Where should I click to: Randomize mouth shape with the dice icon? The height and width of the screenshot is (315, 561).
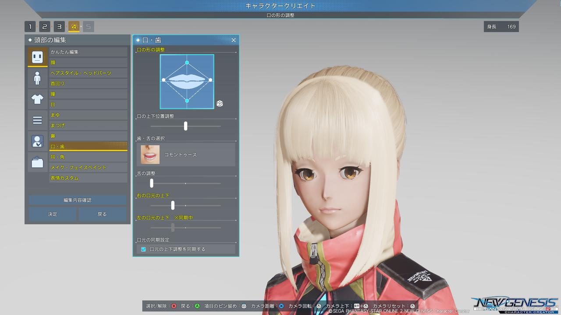(220, 103)
